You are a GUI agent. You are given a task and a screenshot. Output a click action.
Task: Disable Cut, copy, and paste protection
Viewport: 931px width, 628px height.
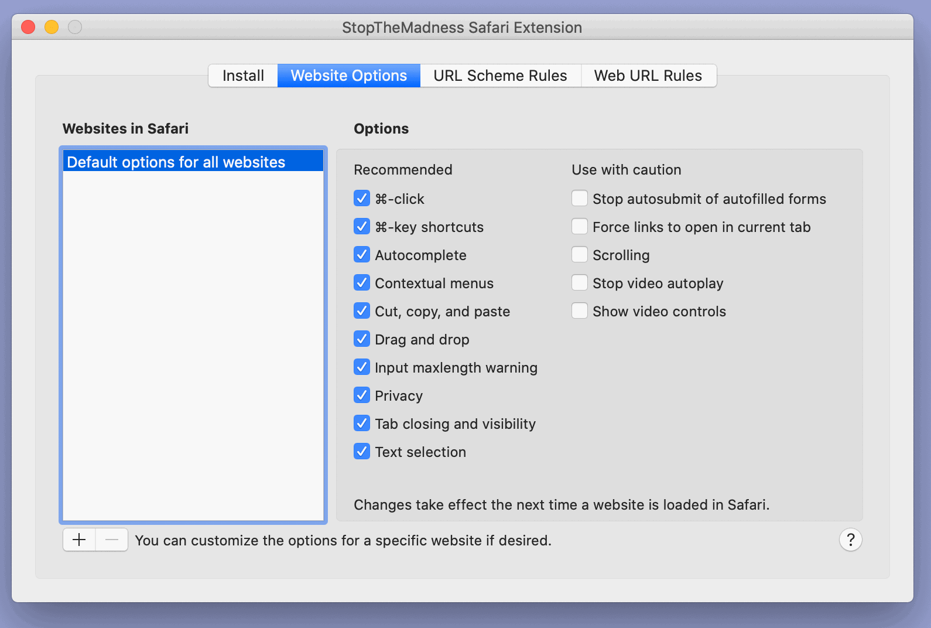[x=362, y=311]
